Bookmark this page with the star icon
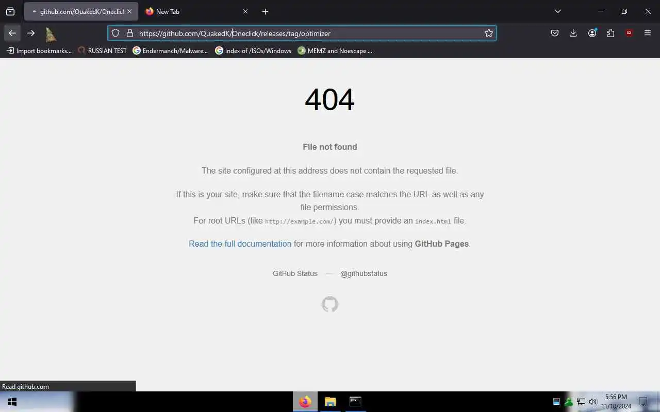Viewport: 660px width, 412px height. point(489,33)
